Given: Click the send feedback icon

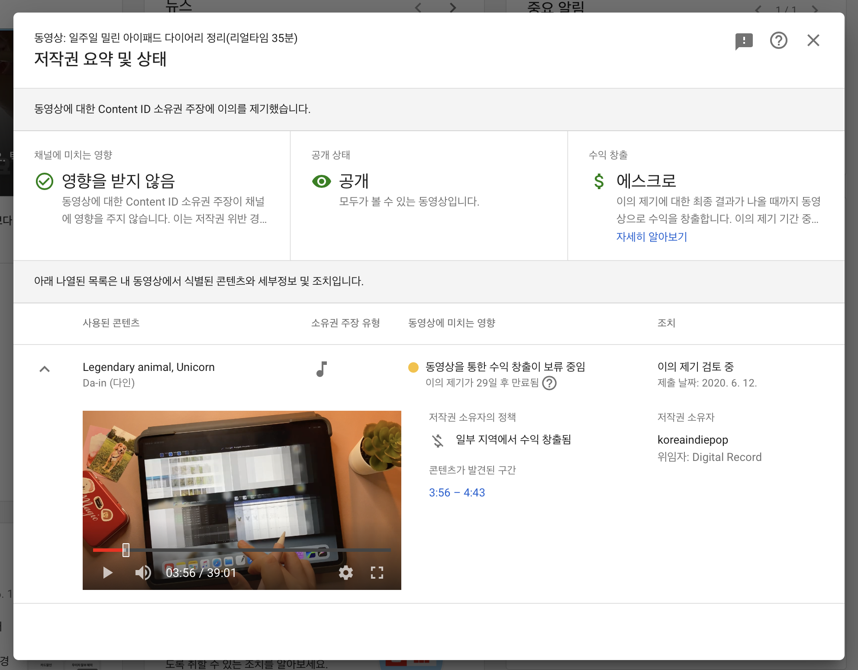Looking at the screenshot, I should tap(744, 41).
